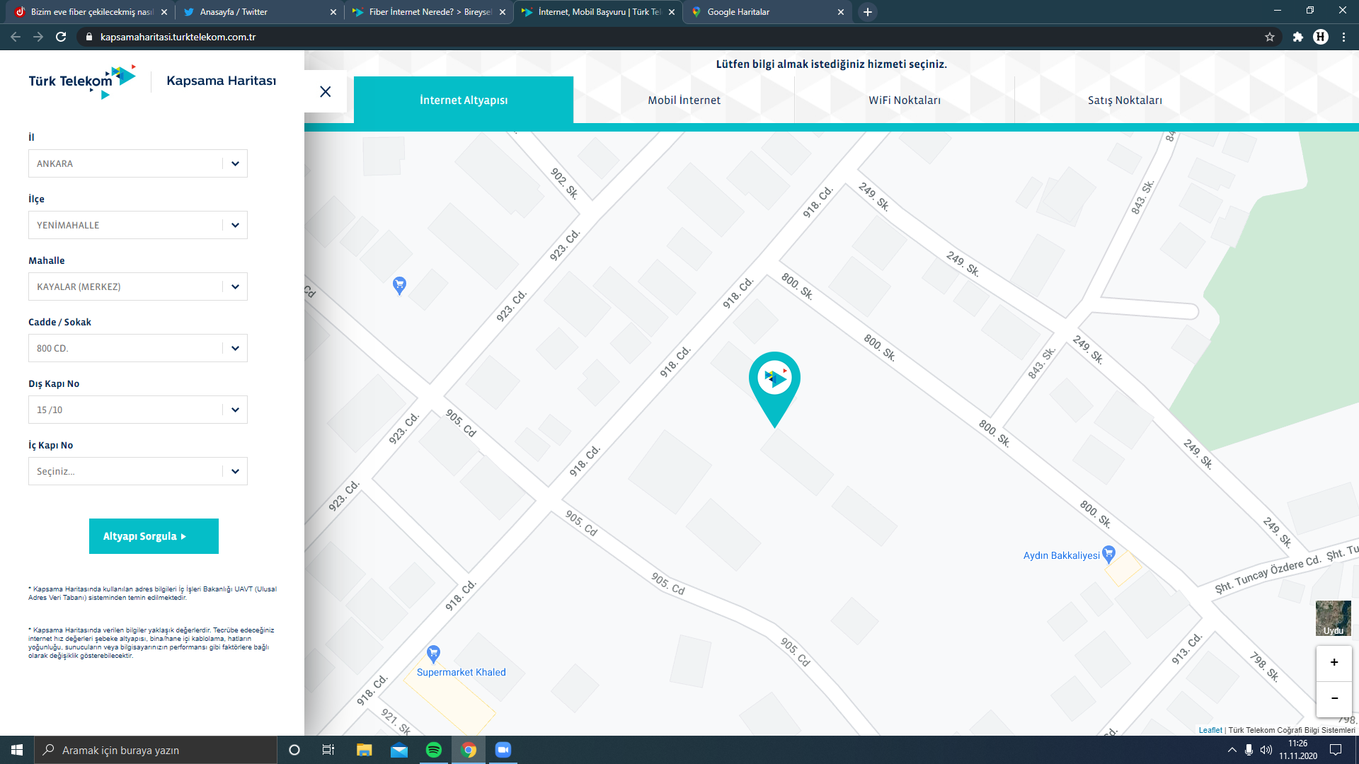Select the Satış Noktaları tab
This screenshot has width=1359, height=764.
coord(1125,100)
